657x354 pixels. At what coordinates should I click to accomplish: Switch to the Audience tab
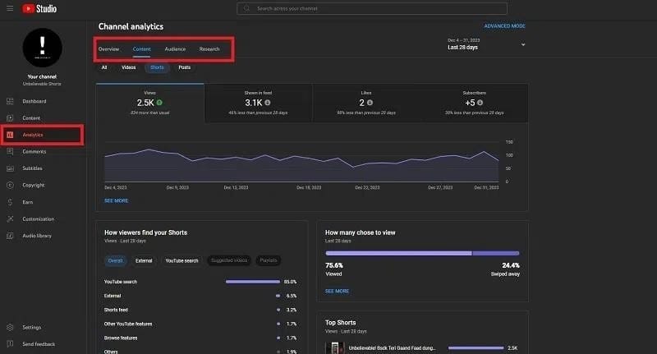pyautogui.click(x=175, y=49)
